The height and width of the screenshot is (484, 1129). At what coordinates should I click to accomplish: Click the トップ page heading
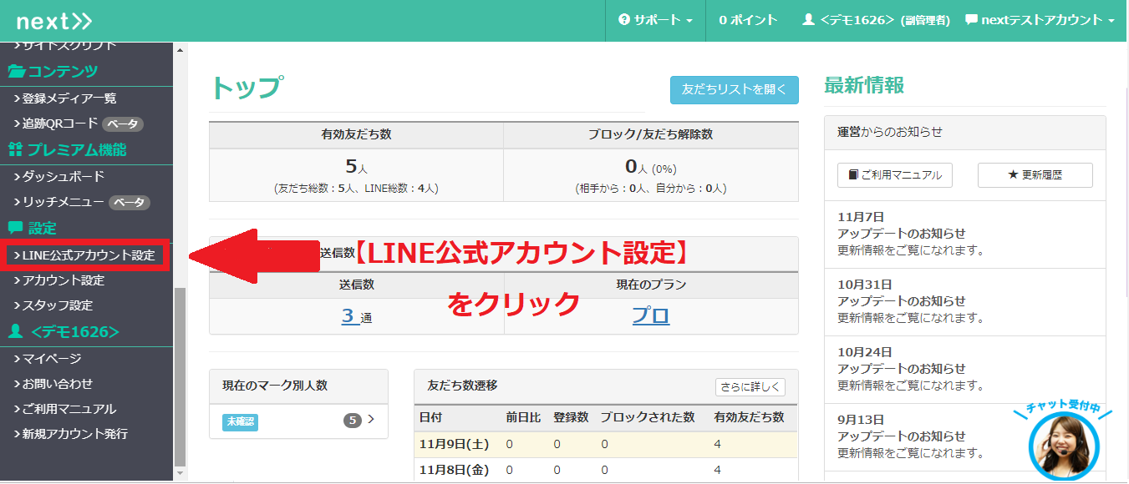246,88
